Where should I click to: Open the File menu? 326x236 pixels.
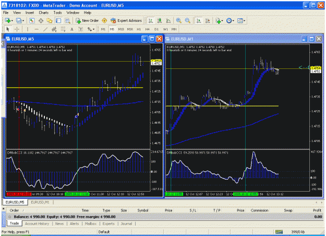pos(6,13)
